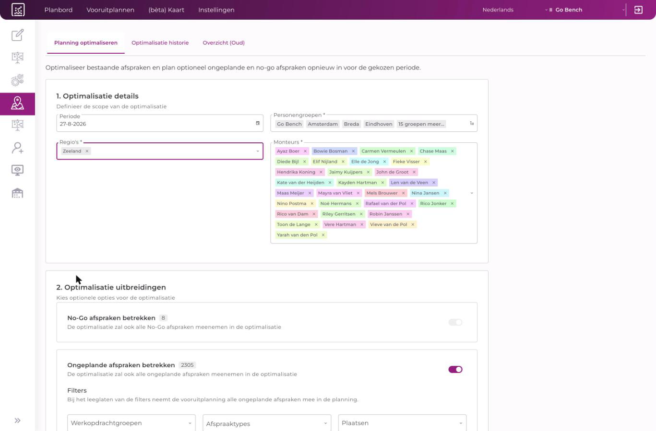This screenshot has width=656, height=431.
Task: Expand sidebar with double chevron icon
Action: [x=17, y=420]
